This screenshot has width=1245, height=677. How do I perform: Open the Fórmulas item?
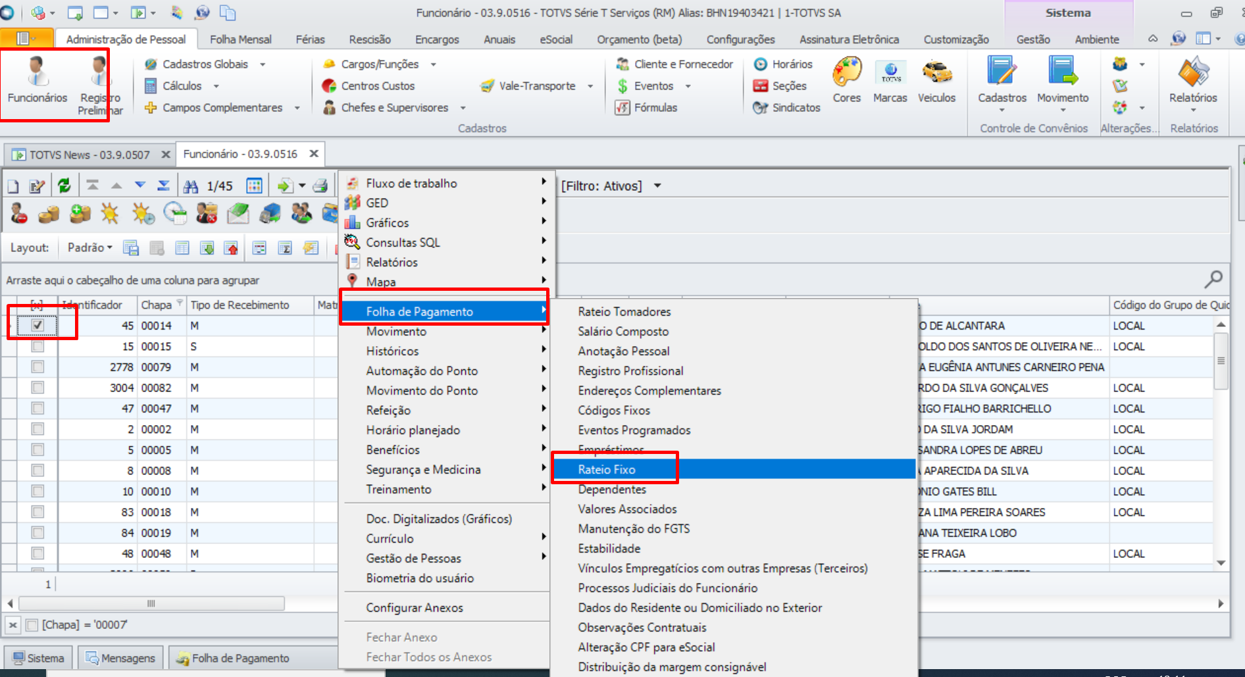[647, 107]
